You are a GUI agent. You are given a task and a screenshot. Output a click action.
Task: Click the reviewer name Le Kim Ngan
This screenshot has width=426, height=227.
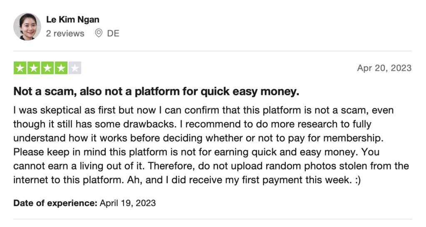pos(72,20)
